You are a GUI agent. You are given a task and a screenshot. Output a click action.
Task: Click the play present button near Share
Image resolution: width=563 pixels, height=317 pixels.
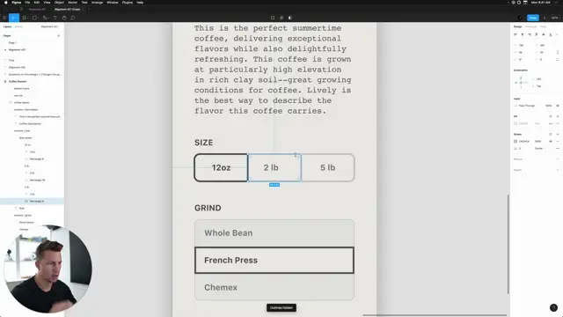(545, 18)
